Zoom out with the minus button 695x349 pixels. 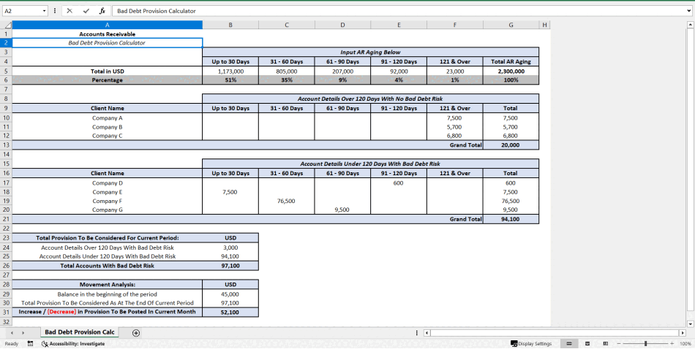tap(618, 344)
